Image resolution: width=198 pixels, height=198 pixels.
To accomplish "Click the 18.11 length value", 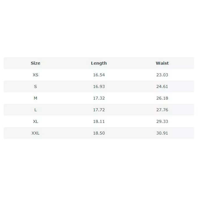I will (99, 121).
